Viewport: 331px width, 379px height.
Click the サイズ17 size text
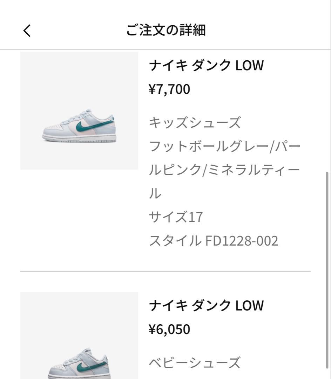pos(176,217)
